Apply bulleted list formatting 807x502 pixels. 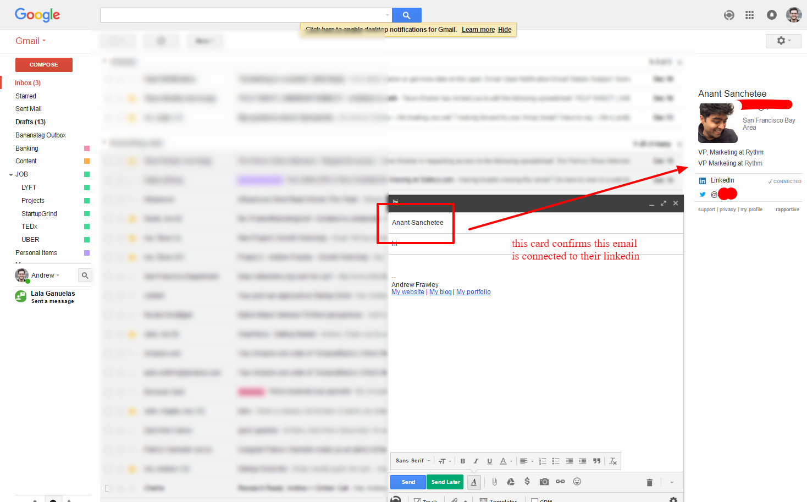coord(556,461)
